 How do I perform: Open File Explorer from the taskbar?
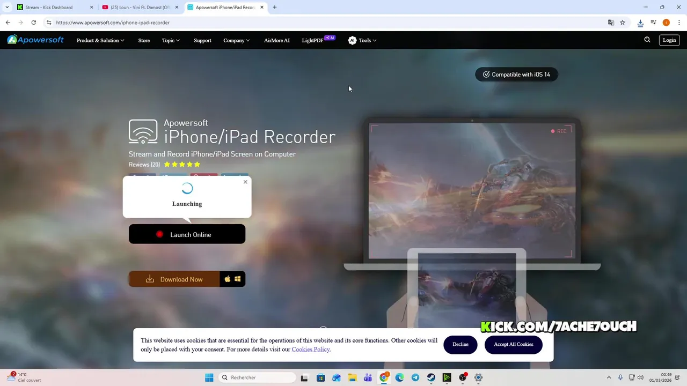click(352, 377)
